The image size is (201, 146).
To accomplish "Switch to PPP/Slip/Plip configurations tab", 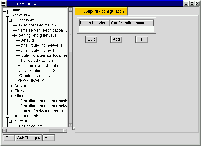I will (101, 11).
